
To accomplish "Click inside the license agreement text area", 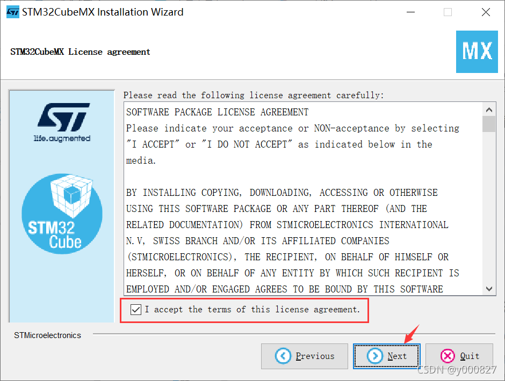I will pyautogui.click(x=303, y=199).
